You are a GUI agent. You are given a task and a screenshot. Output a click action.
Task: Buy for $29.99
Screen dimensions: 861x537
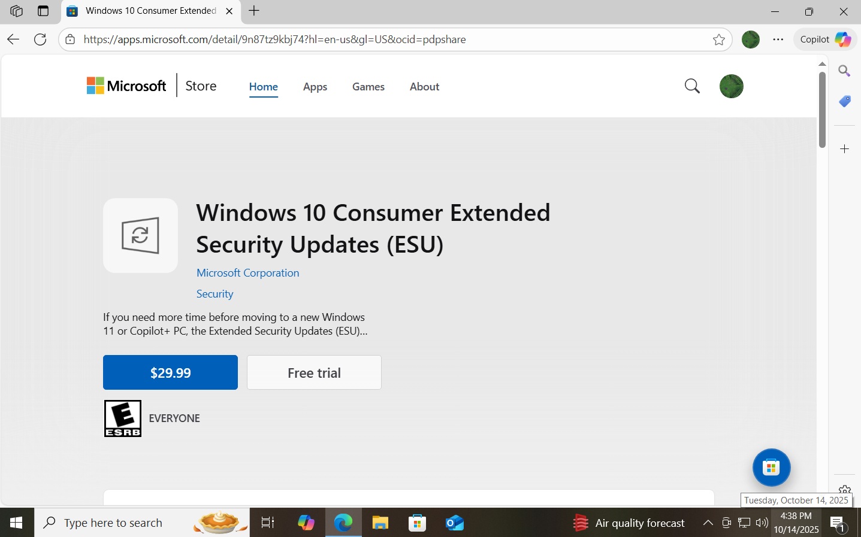tap(170, 372)
